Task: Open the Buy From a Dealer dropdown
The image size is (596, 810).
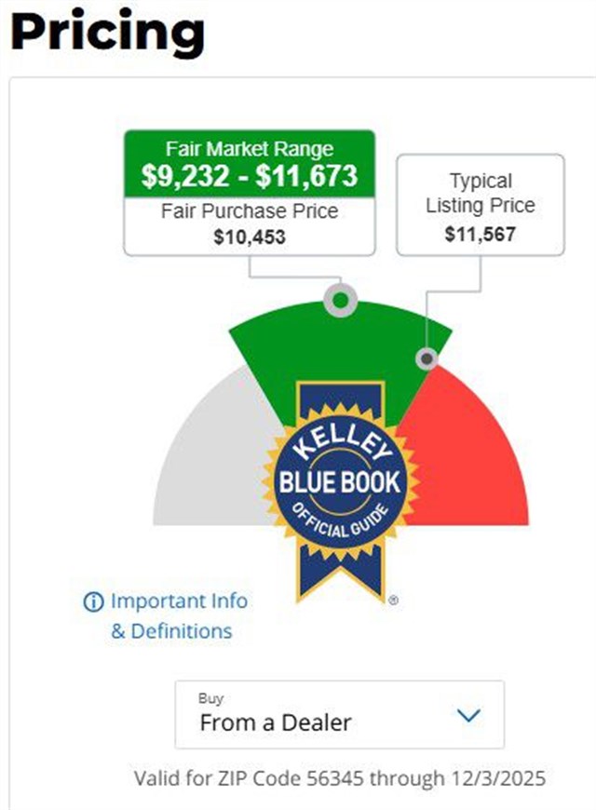Action: (x=339, y=714)
